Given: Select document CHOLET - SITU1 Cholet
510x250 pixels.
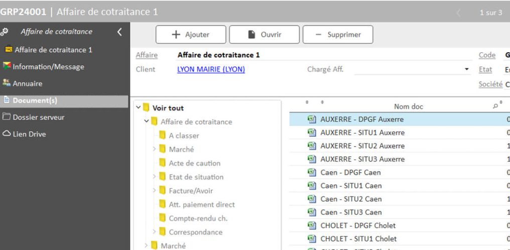Looking at the screenshot, I should [x=359, y=239].
